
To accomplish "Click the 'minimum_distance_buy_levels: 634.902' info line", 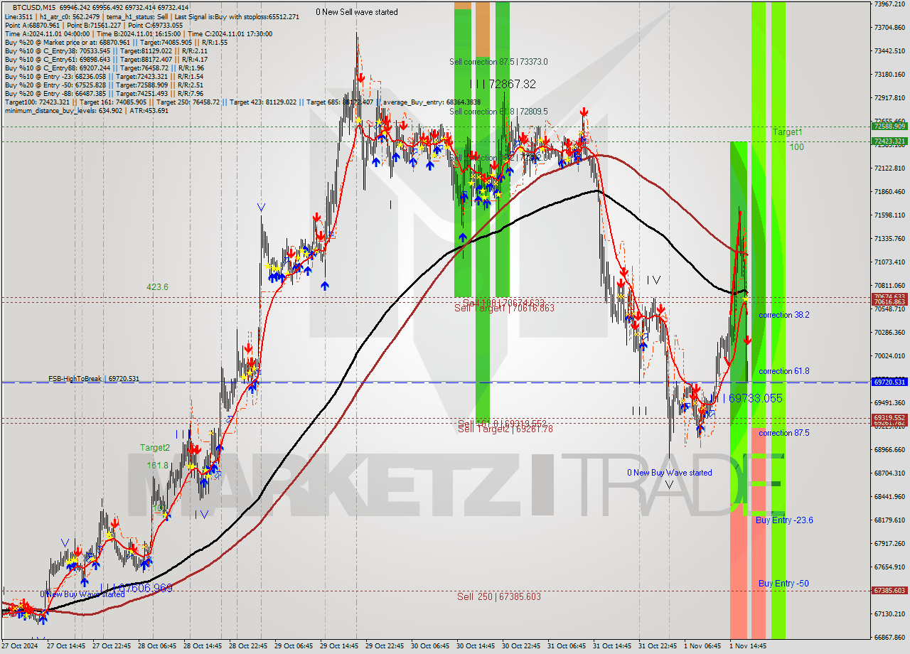I will coord(87,110).
